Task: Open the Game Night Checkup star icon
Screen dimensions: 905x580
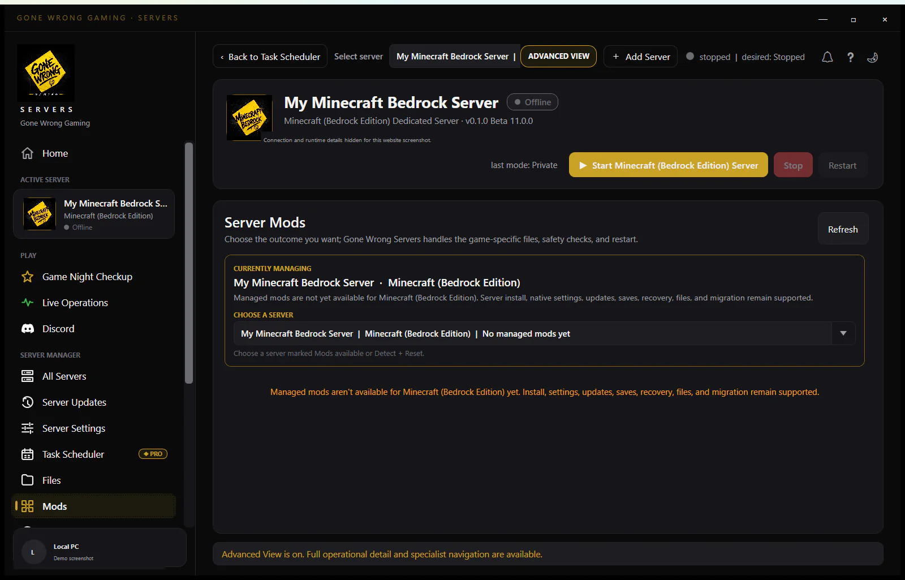Action: tap(27, 277)
